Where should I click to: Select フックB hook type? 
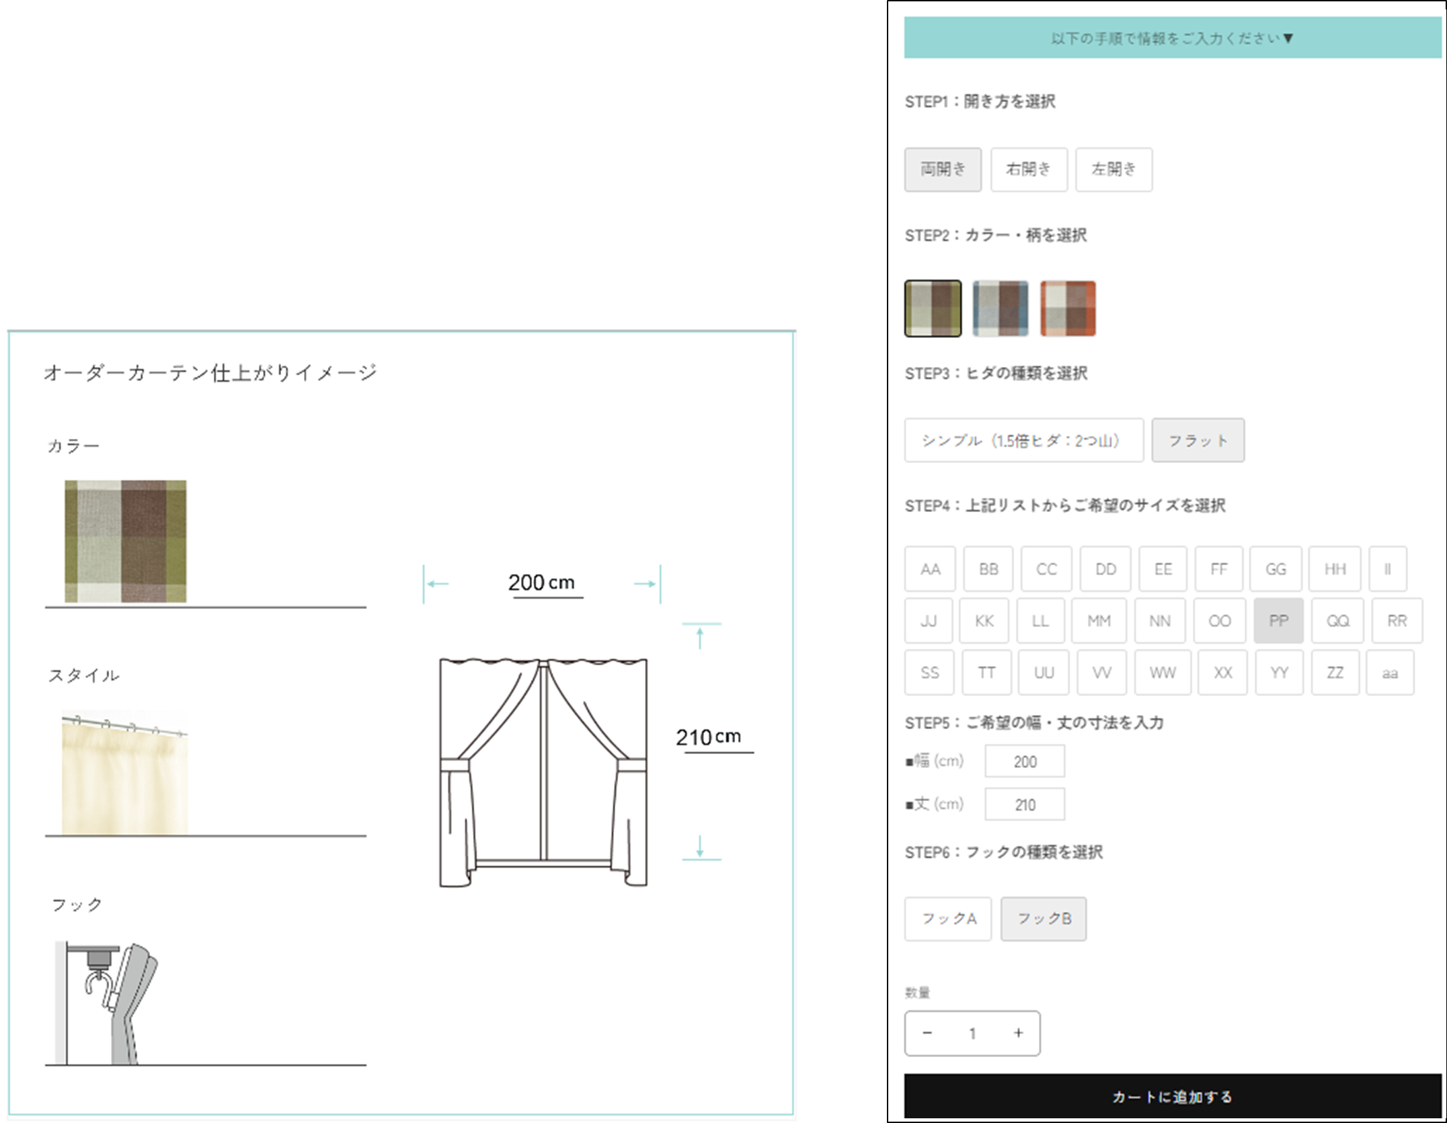tap(1044, 919)
